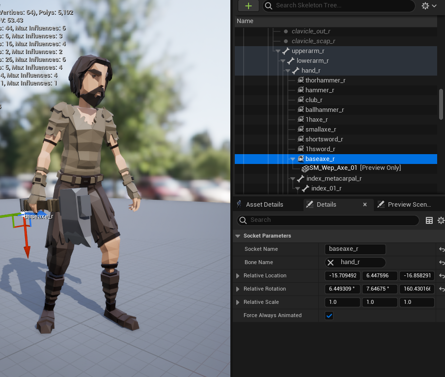
Task: Close the Details tab
Action: click(x=365, y=205)
